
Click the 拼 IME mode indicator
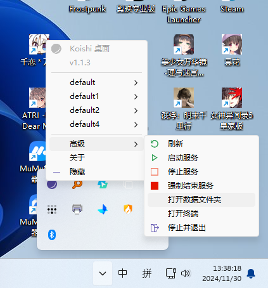pos(147,273)
